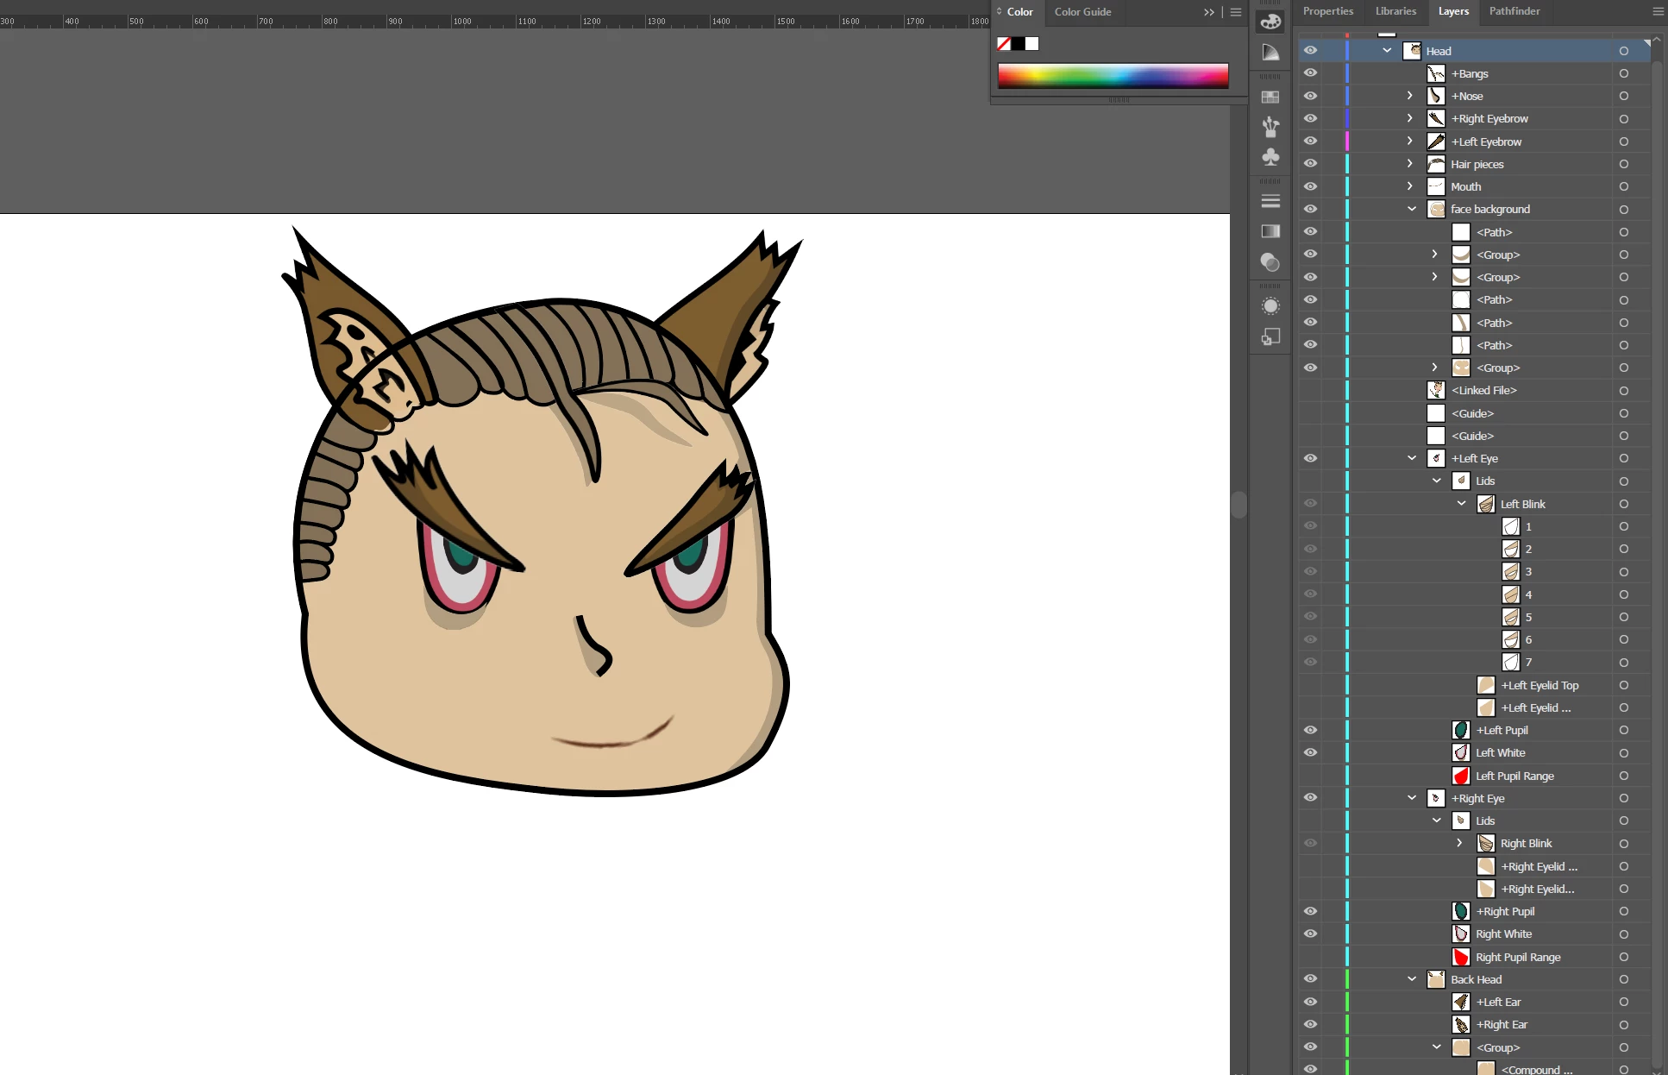Toggle visibility of +Left Pupil layer

pos(1310,730)
